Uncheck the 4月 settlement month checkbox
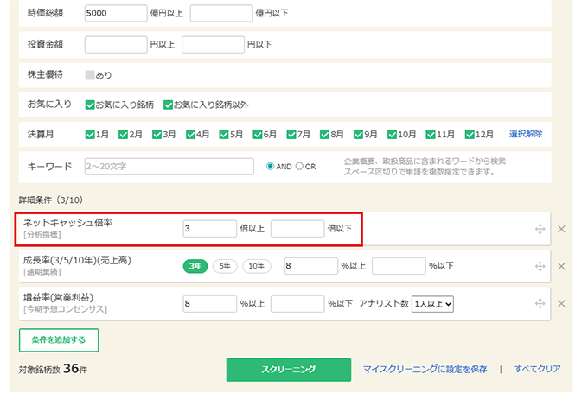 (190, 134)
